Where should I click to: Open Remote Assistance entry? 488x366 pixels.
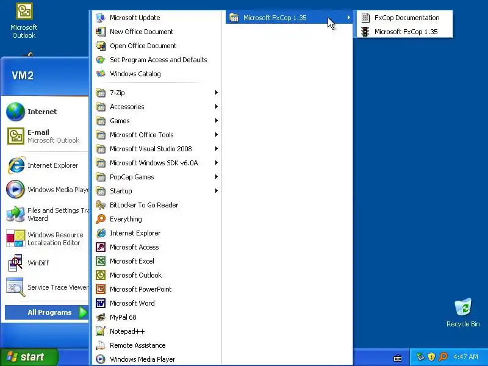coord(157,345)
